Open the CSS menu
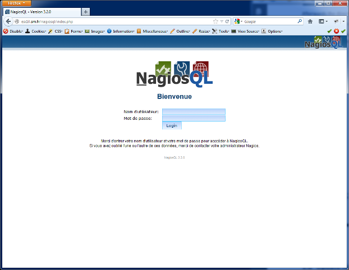This screenshot has height=270, width=349. (56, 31)
